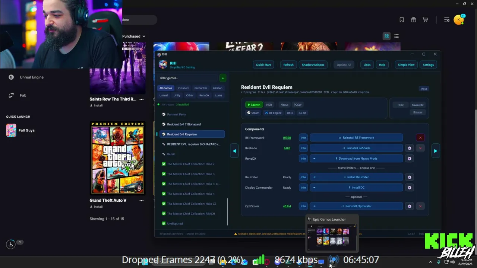Select the RenoDX filter tab
This screenshot has height=268, width=477.
tap(204, 95)
